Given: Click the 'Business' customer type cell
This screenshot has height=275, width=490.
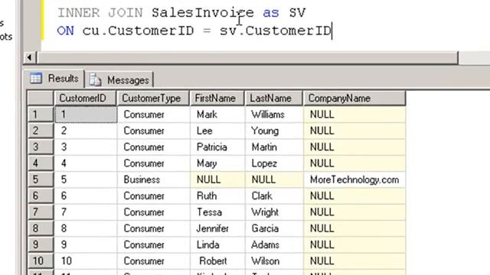Looking at the screenshot, I should point(153,180).
